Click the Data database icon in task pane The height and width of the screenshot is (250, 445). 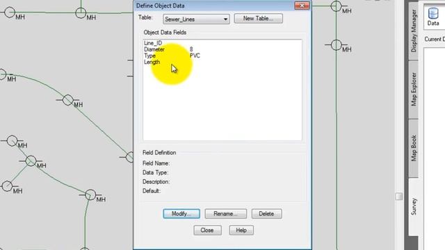tap(433, 17)
